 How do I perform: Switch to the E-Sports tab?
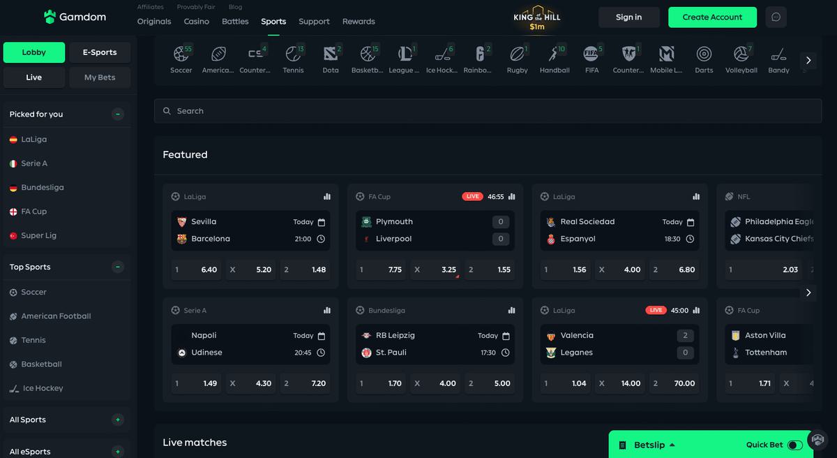point(100,52)
